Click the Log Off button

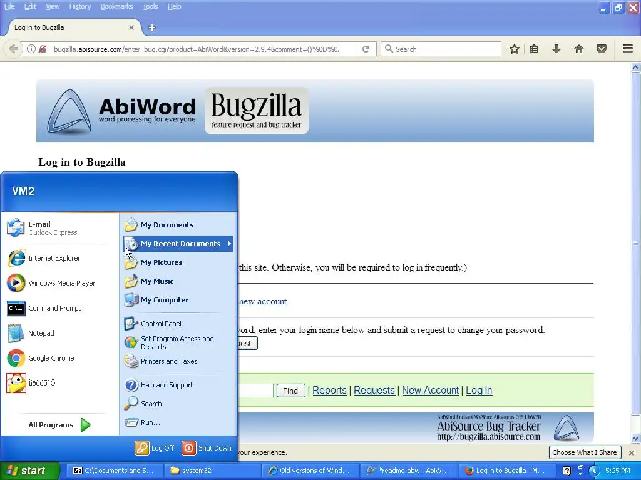[x=155, y=447]
